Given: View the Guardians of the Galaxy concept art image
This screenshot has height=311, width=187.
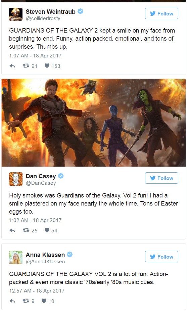Looking at the screenshot, I should (94, 123).
